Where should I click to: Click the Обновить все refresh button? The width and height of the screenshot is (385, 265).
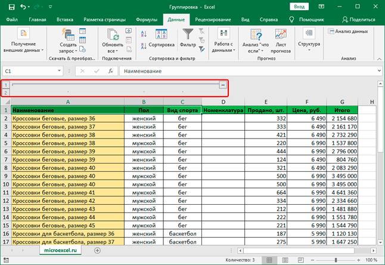113,41
